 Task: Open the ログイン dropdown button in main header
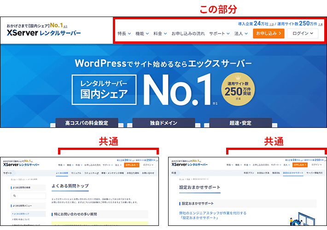click(x=302, y=34)
